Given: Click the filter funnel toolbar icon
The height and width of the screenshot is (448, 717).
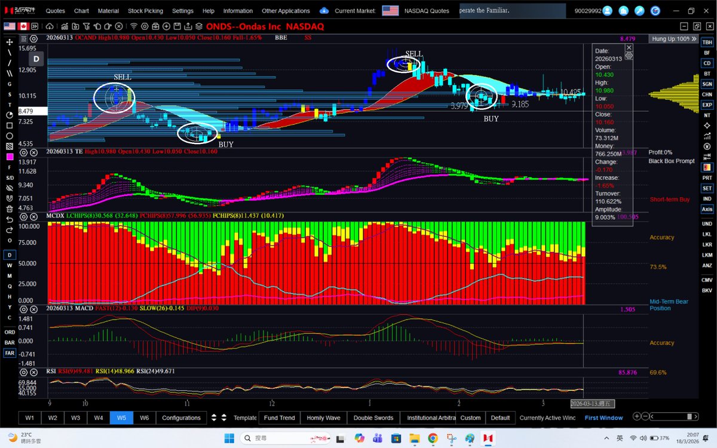Looking at the screenshot, I should tap(86, 26).
